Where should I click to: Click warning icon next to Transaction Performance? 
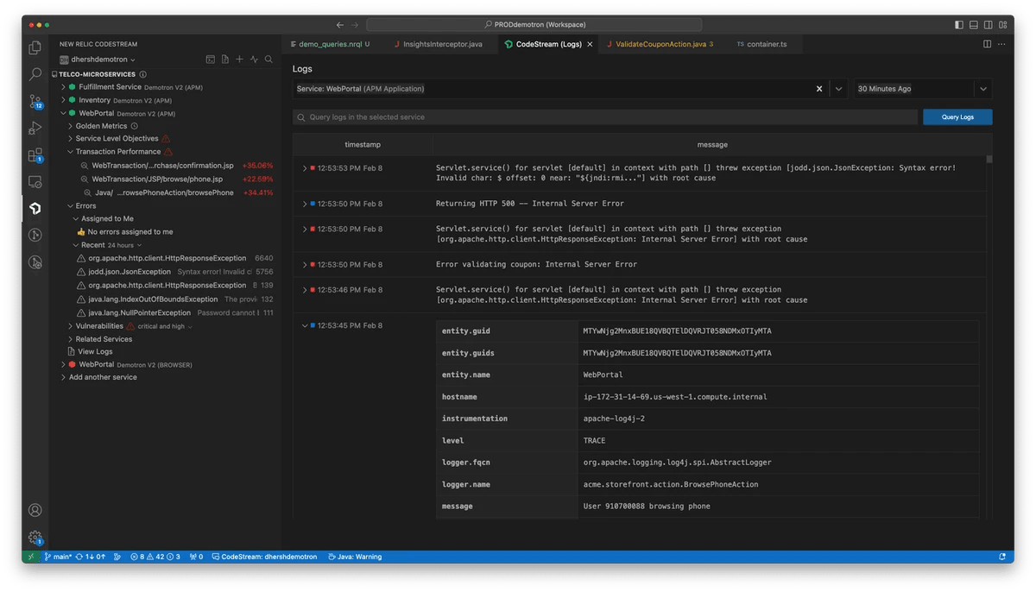pyautogui.click(x=168, y=151)
